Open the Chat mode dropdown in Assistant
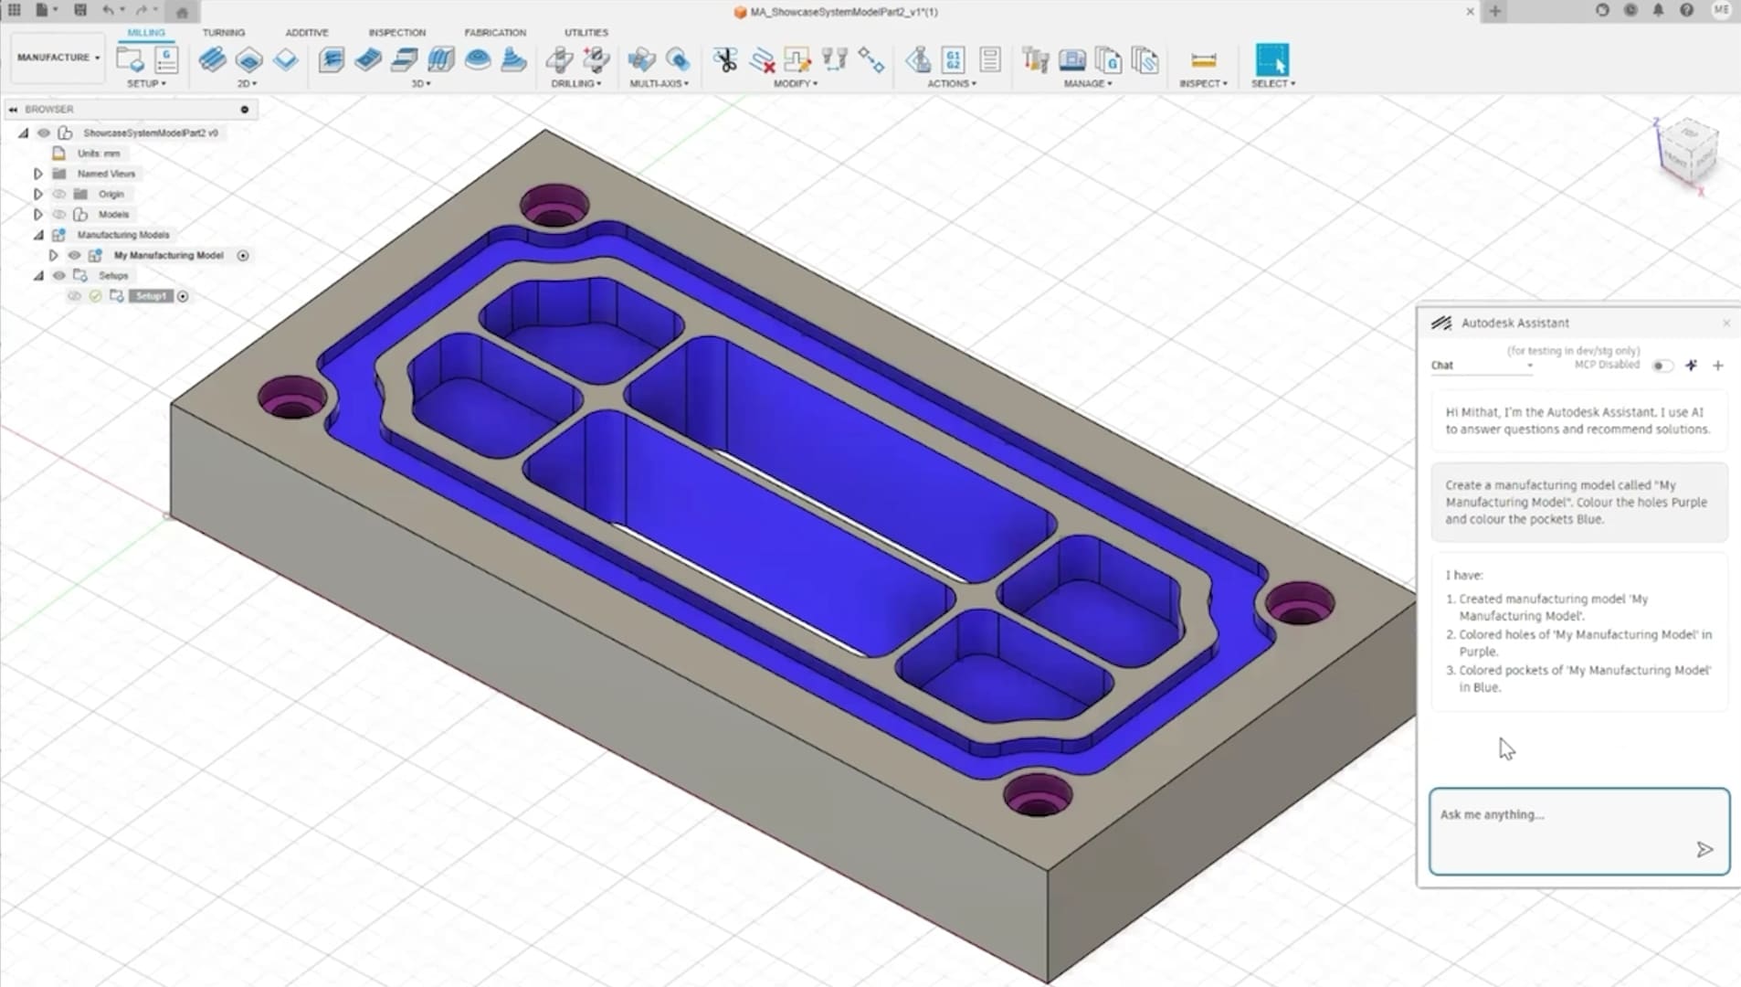Viewport: 1741px width, 987px height. pos(1482,366)
